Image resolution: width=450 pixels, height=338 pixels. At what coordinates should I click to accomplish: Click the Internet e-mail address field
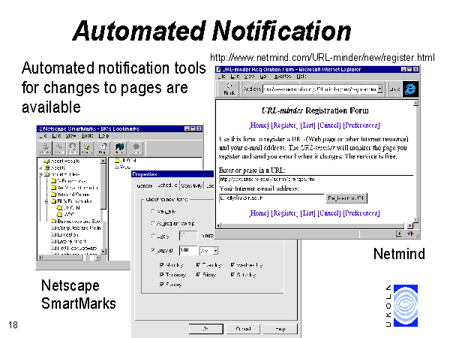pyautogui.click(x=271, y=198)
